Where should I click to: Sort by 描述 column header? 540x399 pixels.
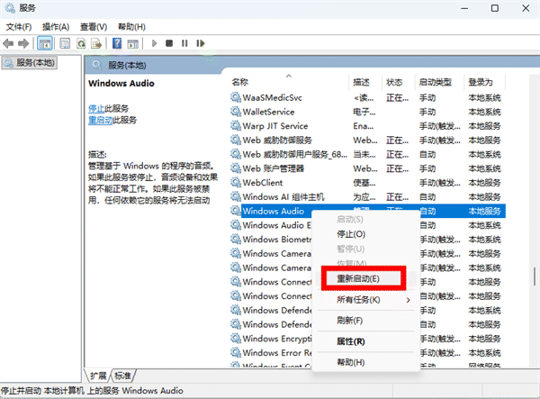click(x=365, y=82)
